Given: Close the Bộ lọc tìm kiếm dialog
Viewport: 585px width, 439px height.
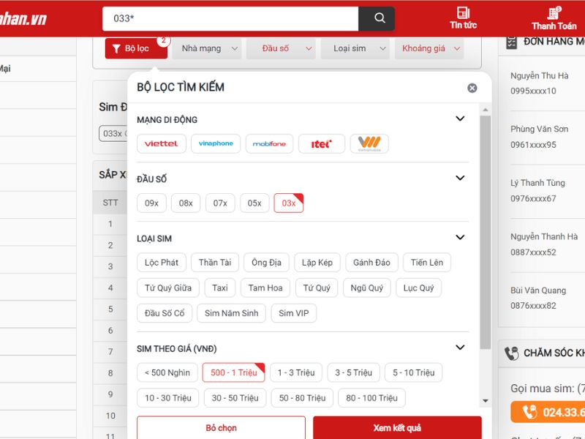Looking at the screenshot, I should (x=472, y=88).
